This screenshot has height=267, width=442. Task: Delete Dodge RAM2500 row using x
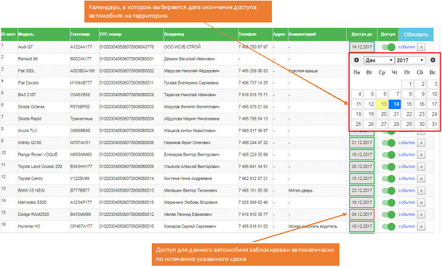pos(421,215)
